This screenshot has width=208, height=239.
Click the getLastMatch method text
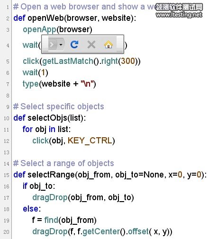(x=68, y=61)
